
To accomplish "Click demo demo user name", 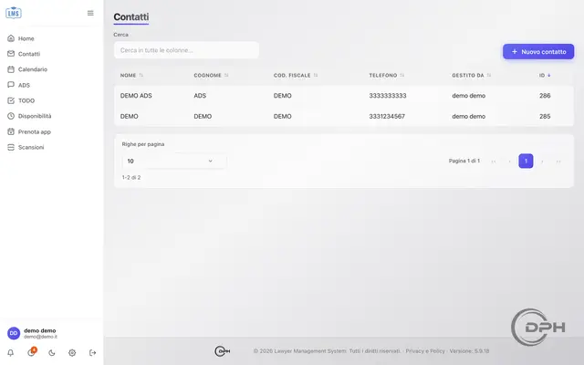I will pyautogui.click(x=40, y=330).
